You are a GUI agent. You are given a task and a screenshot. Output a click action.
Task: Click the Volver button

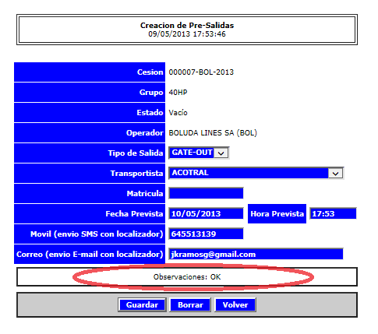pyautogui.click(x=235, y=305)
